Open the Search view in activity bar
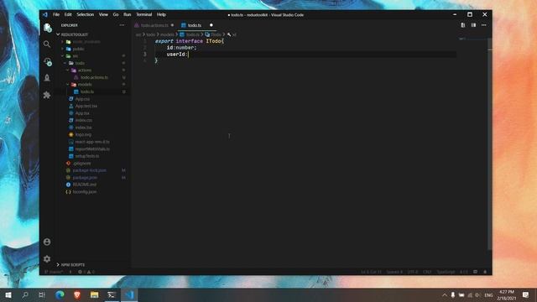 pos(47,44)
